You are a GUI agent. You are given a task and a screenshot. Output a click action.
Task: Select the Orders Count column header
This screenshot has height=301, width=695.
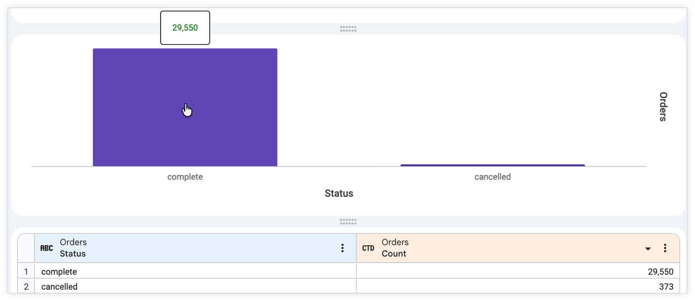[518, 248]
